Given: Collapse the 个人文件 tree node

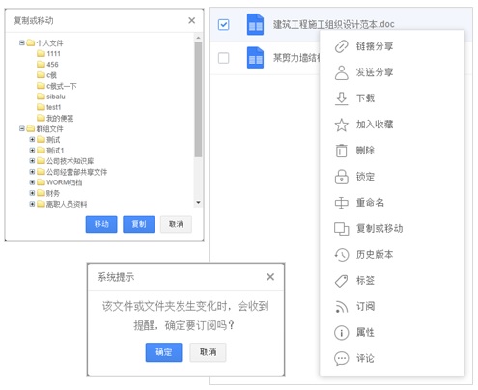Looking at the screenshot, I should pyautogui.click(x=21, y=42).
